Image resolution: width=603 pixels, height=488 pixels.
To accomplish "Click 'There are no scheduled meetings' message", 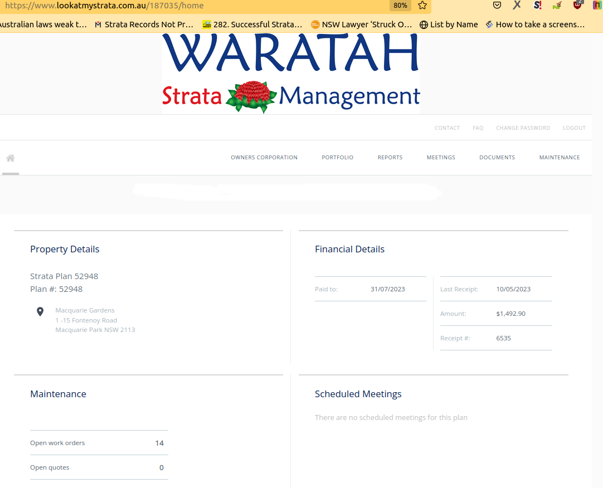I will 391,417.
